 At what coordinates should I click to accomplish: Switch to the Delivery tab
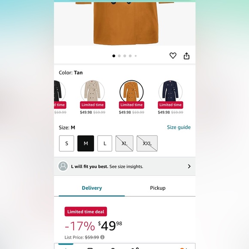click(92, 188)
